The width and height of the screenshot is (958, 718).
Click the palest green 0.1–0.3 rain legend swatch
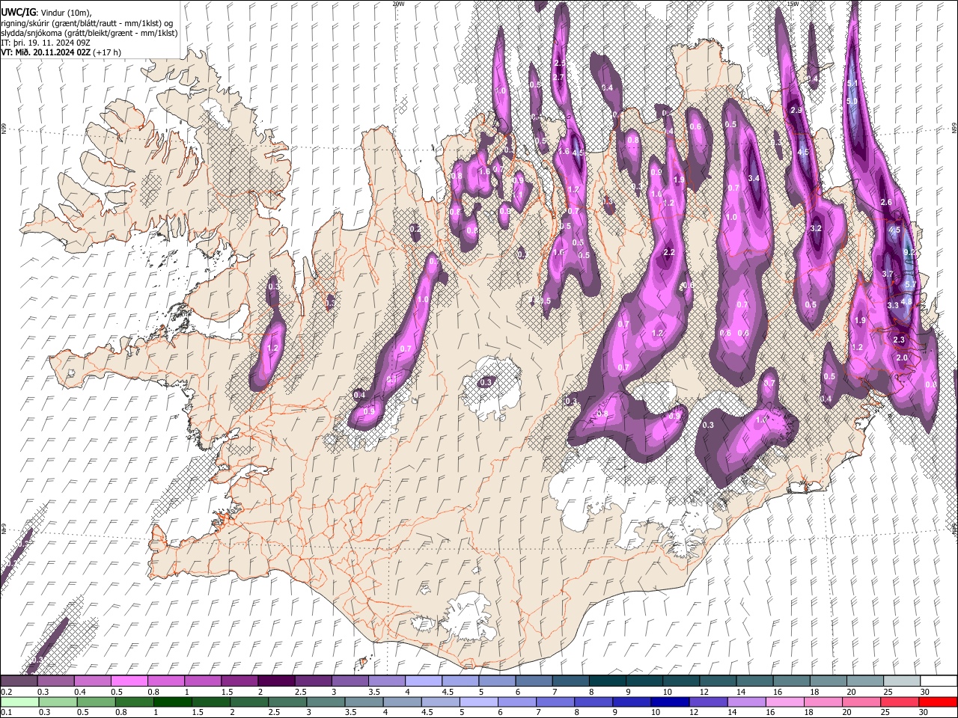[20, 702]
